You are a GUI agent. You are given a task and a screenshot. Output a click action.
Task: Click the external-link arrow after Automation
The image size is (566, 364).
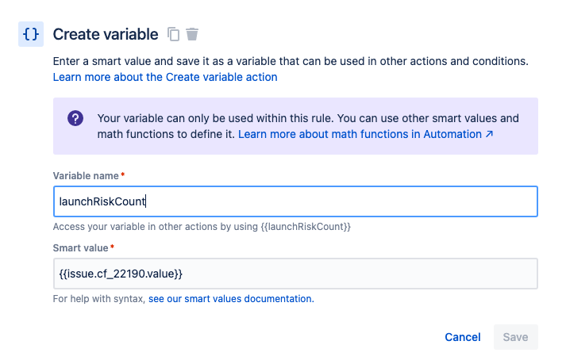click(489, 134)
